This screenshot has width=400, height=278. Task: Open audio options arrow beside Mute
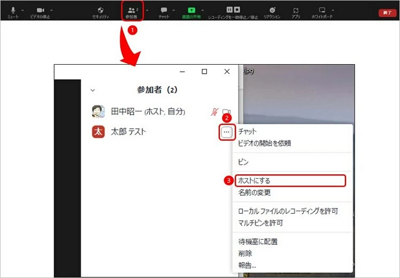(x=22, y=11)
